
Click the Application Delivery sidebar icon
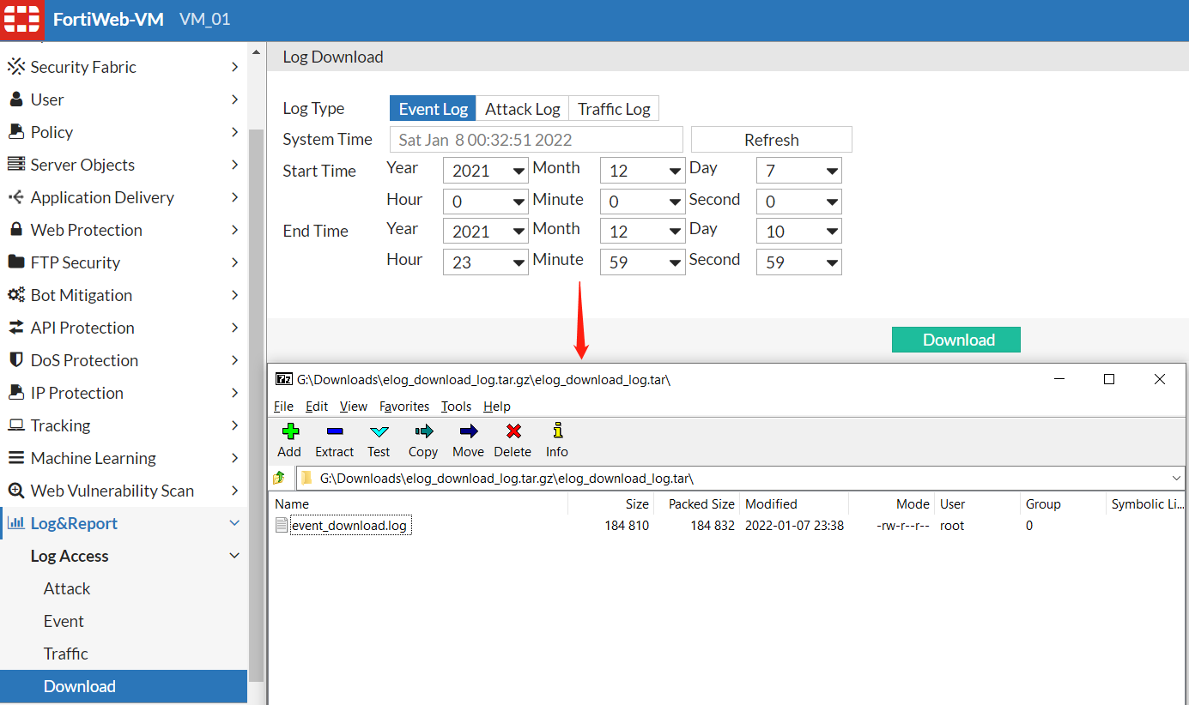pos(15,197)
